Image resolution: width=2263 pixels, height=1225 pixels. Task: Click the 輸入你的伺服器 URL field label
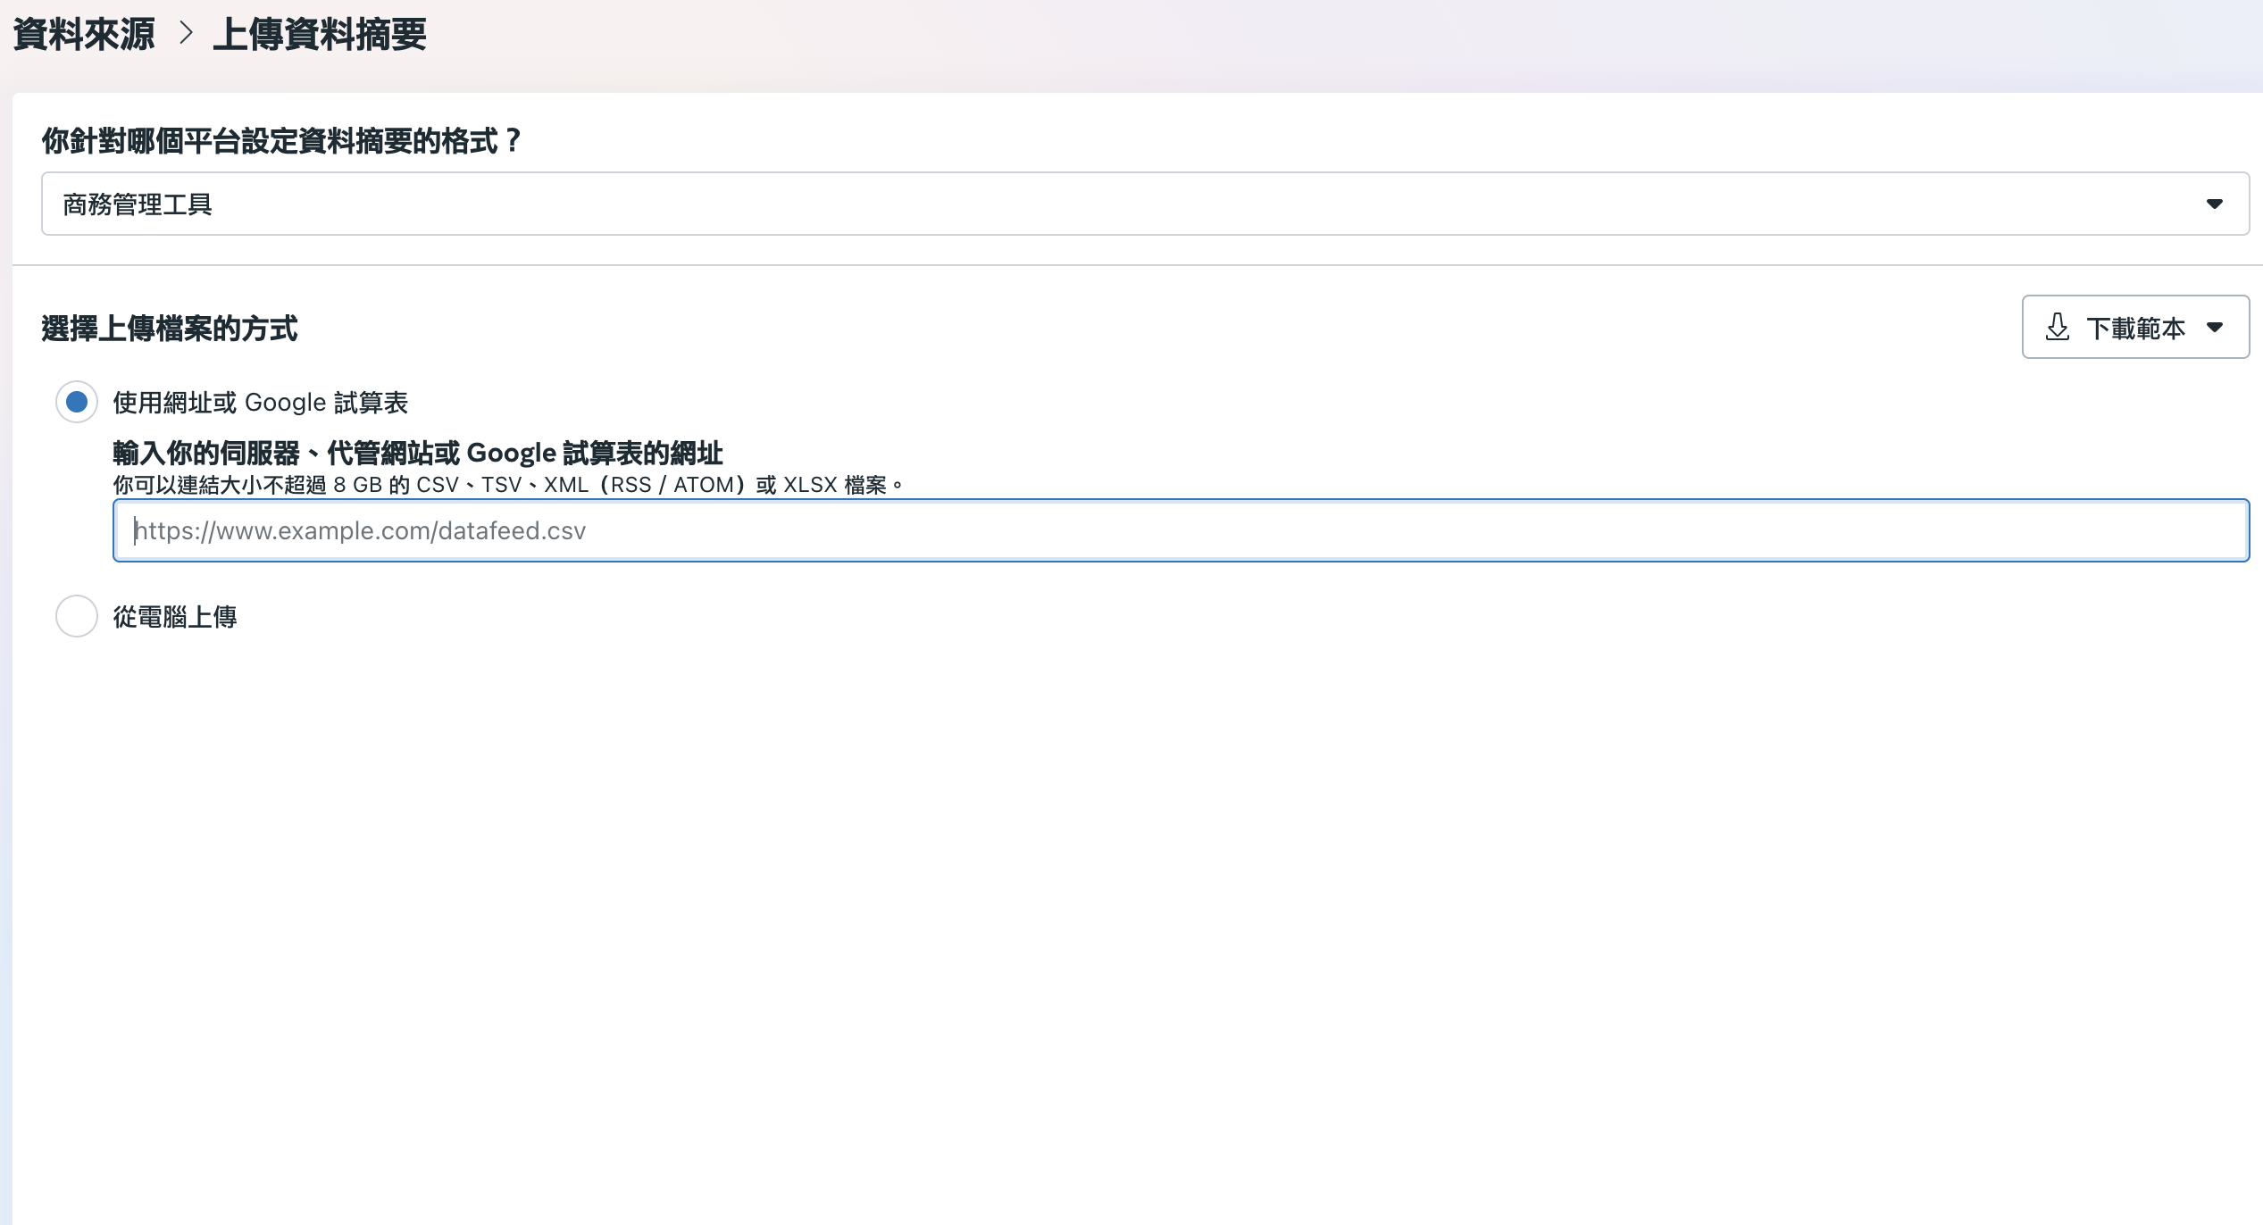tap(417, 453)
